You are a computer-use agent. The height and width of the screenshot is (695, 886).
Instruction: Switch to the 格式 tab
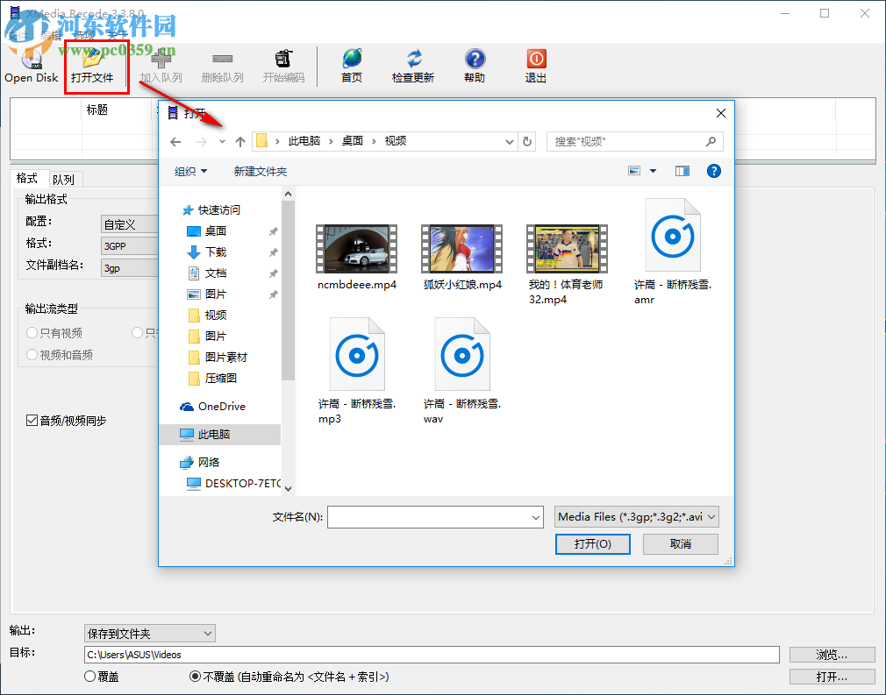[25, 178]
